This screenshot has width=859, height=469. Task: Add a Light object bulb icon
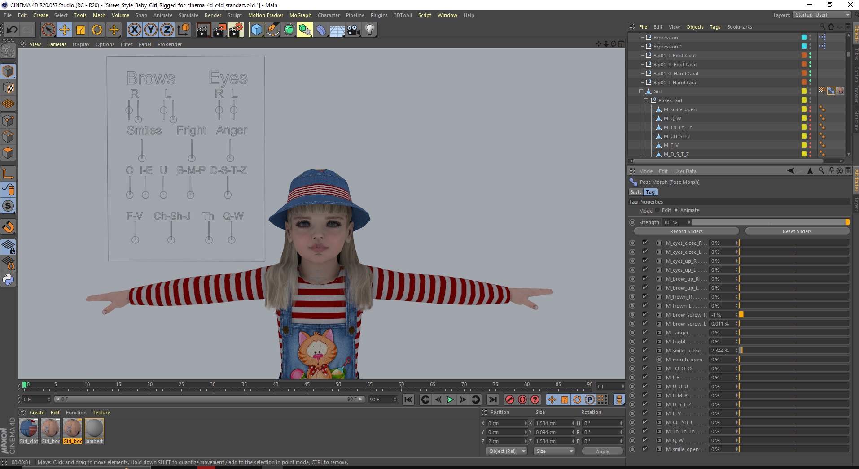tap(370, 30)
